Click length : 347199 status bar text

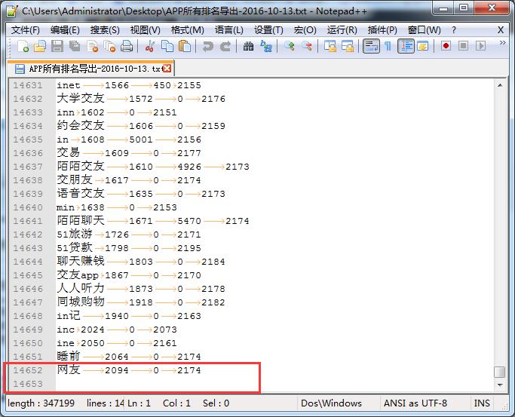(41, 403)
